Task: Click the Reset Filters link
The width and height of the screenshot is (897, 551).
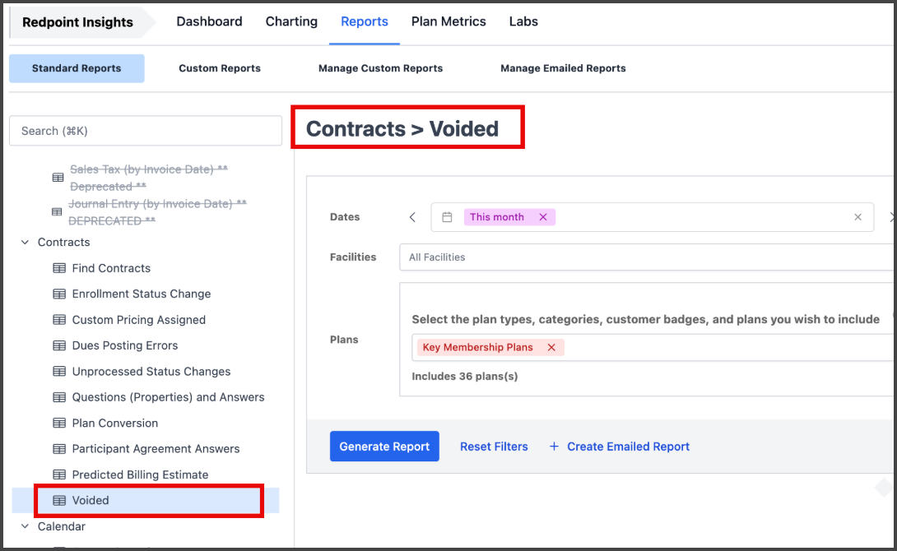Action: click(495, 447)
